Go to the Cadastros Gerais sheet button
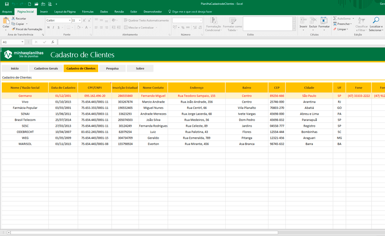This screenshot has height=236, width=385. 46,68
